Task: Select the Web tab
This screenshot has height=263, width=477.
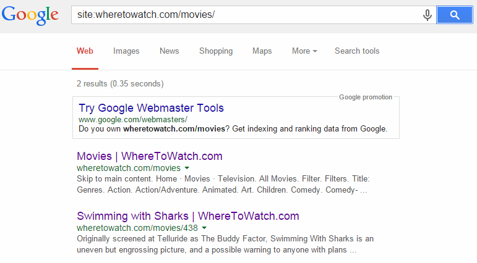Action: point(85,51)
